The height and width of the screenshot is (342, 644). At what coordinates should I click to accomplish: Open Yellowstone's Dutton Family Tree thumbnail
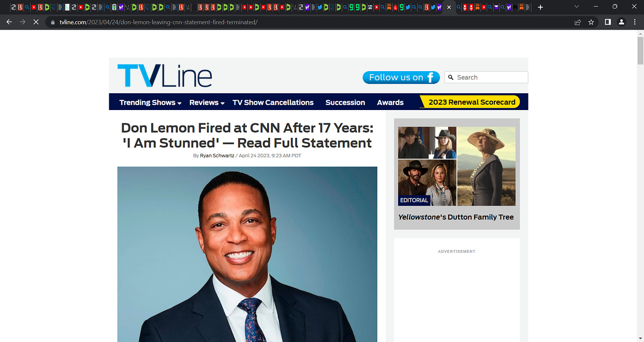[x=456, y=166]
